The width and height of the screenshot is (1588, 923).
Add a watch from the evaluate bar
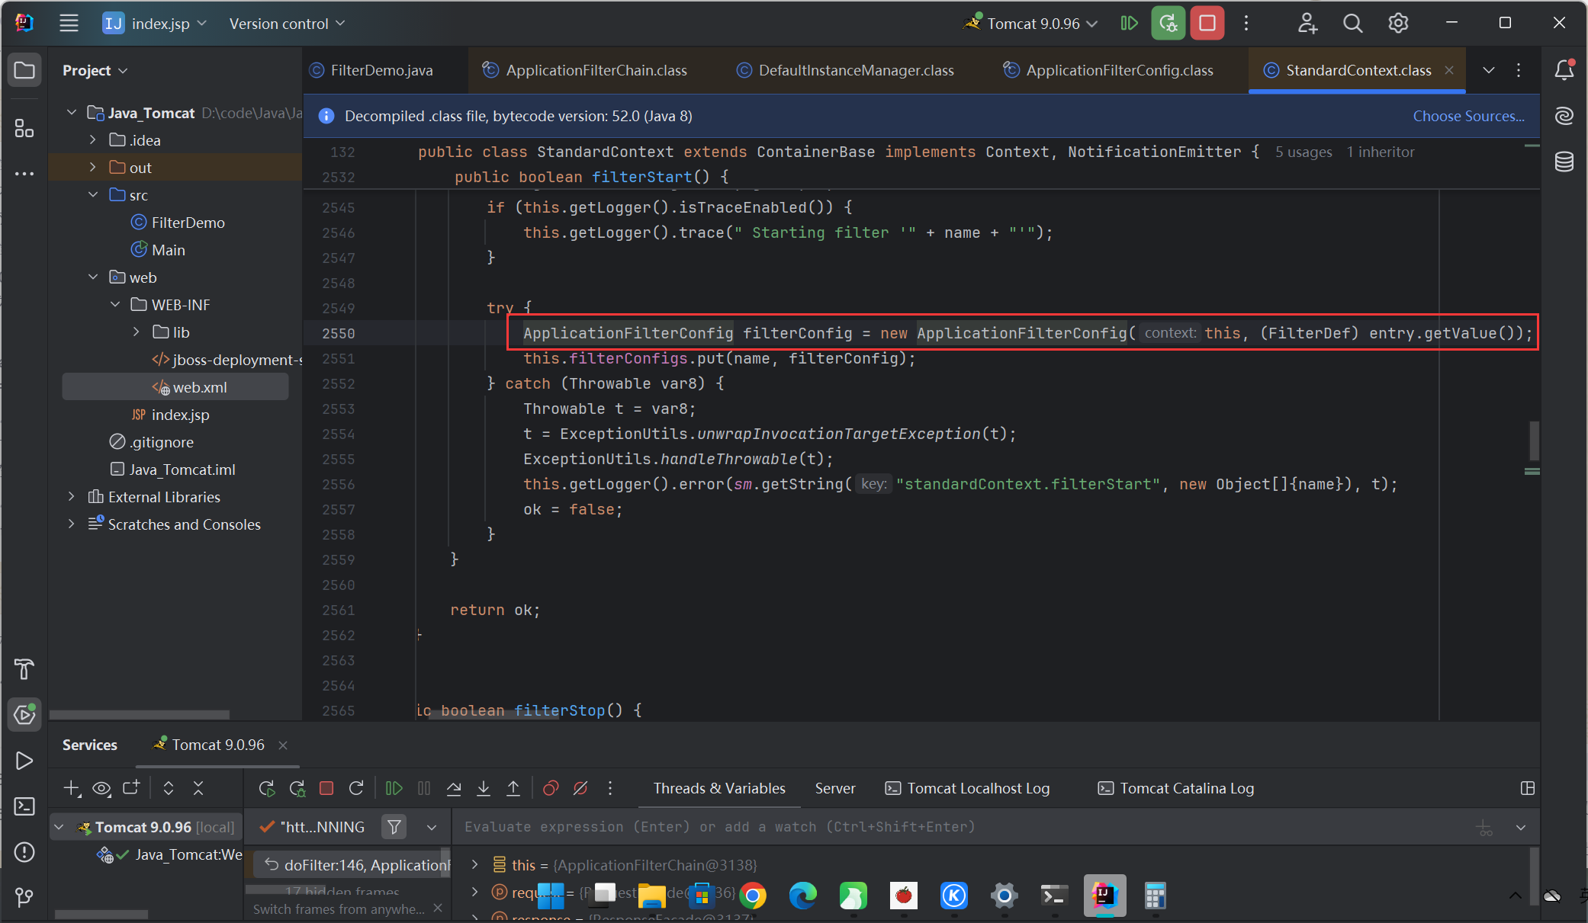tap(1484, 828)
